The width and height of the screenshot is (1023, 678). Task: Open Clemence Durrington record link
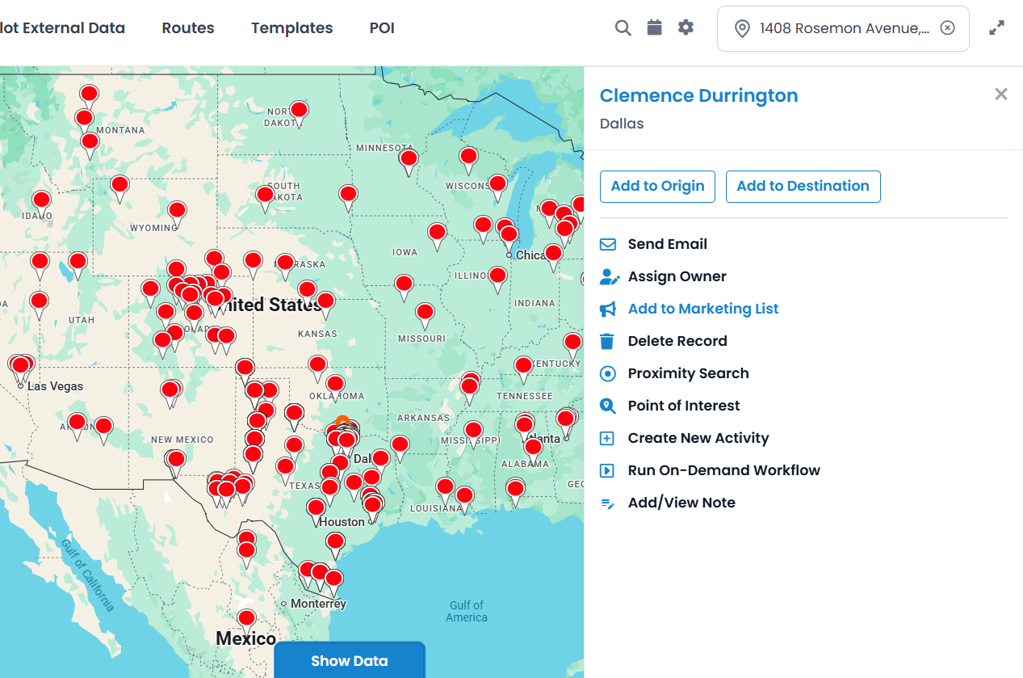[698, 95]
